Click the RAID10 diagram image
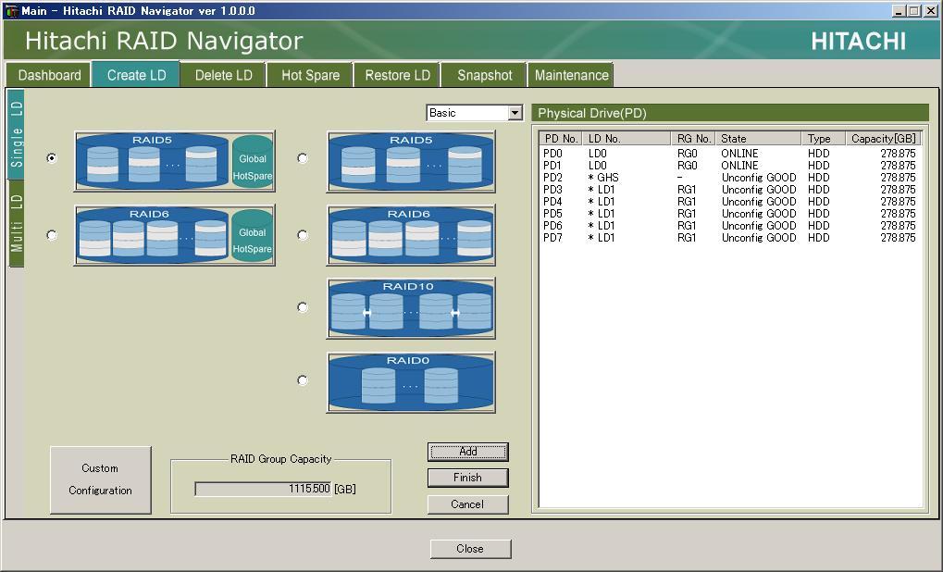Screen dimensions: 943x572 411,308
